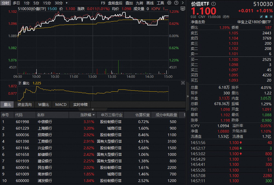
Task: Toggle 九转 indicator on chart
Action: [140, 3]
